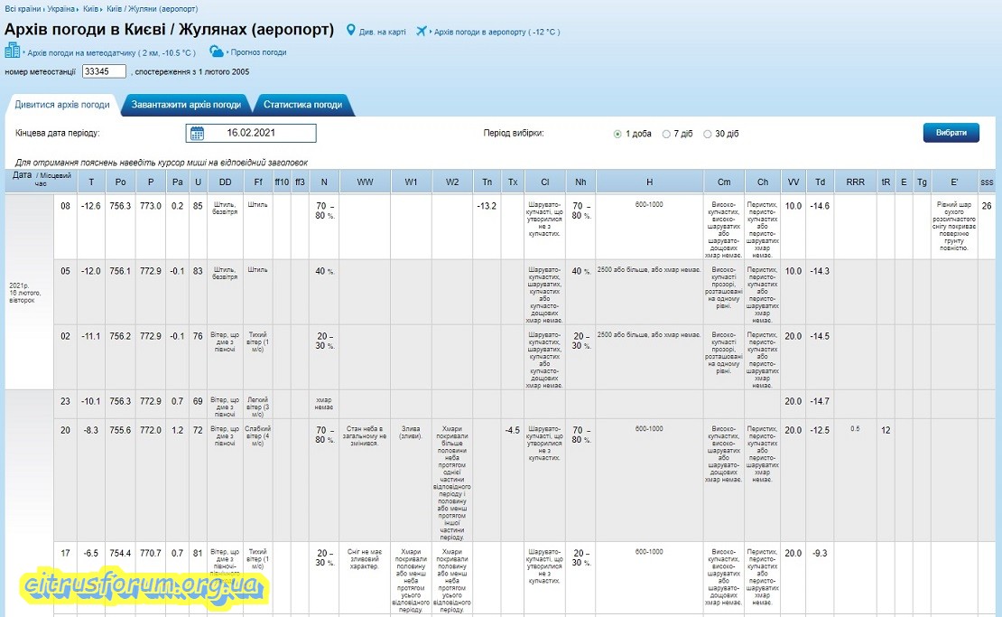
Task: Click the 'WW' column header
Action: (365, 182)
